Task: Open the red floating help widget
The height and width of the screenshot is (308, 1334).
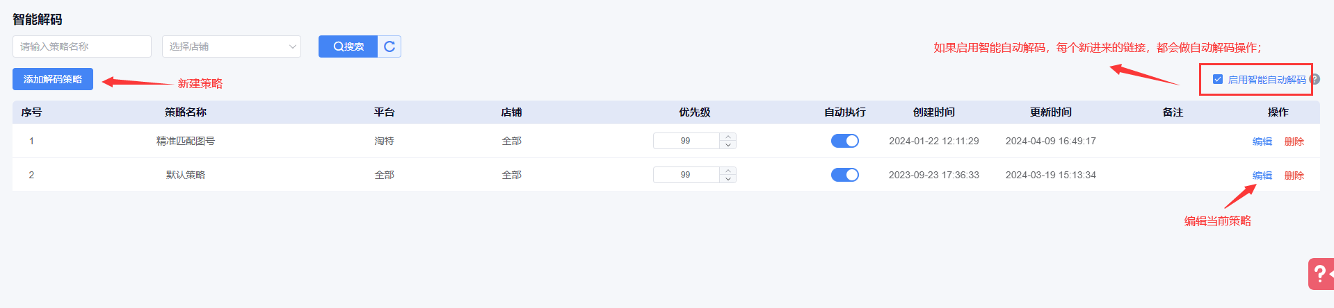Action: (x=1321, y=274)
